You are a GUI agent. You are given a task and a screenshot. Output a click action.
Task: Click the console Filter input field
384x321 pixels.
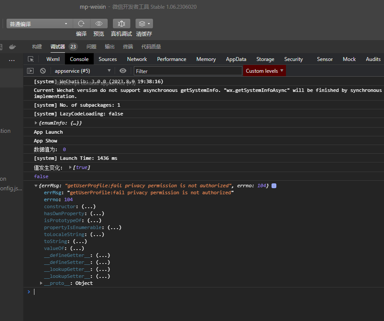pyautogui.click(x=188, y=71)
